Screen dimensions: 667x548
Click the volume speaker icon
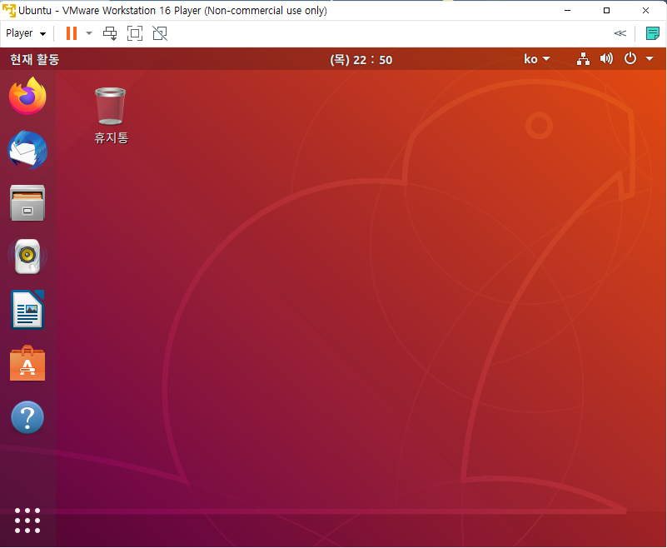606,58
